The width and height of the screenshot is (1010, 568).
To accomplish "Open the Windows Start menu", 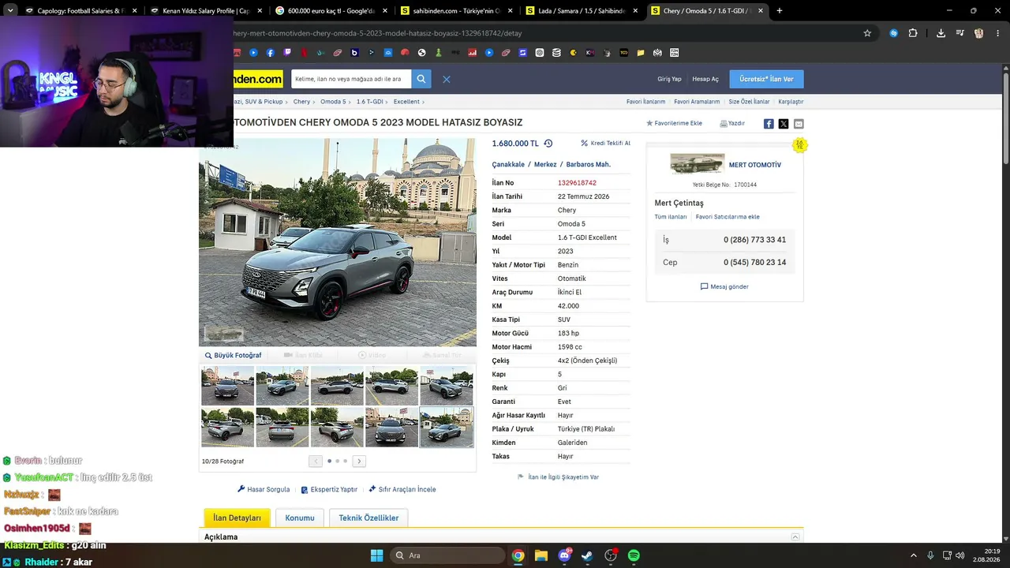I will [376, 555].
